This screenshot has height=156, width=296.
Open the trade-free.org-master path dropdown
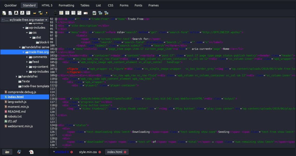(x=25, y=20)
